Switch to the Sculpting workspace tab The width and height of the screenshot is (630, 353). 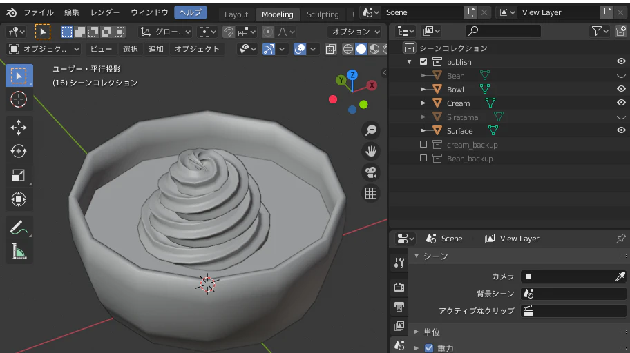coord(323,14)
